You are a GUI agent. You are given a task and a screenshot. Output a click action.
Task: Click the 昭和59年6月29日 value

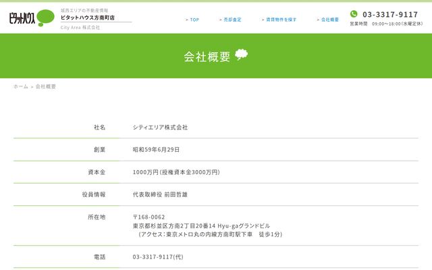156,150
